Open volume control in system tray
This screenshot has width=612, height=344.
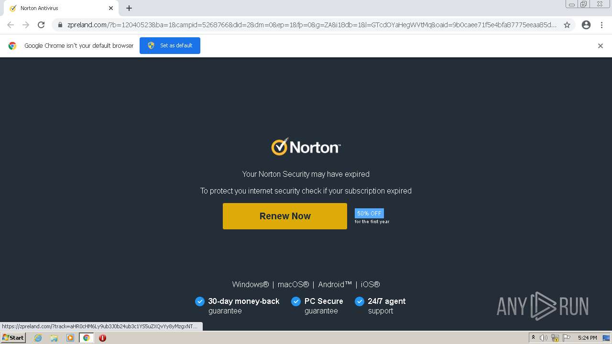[544, 338]
